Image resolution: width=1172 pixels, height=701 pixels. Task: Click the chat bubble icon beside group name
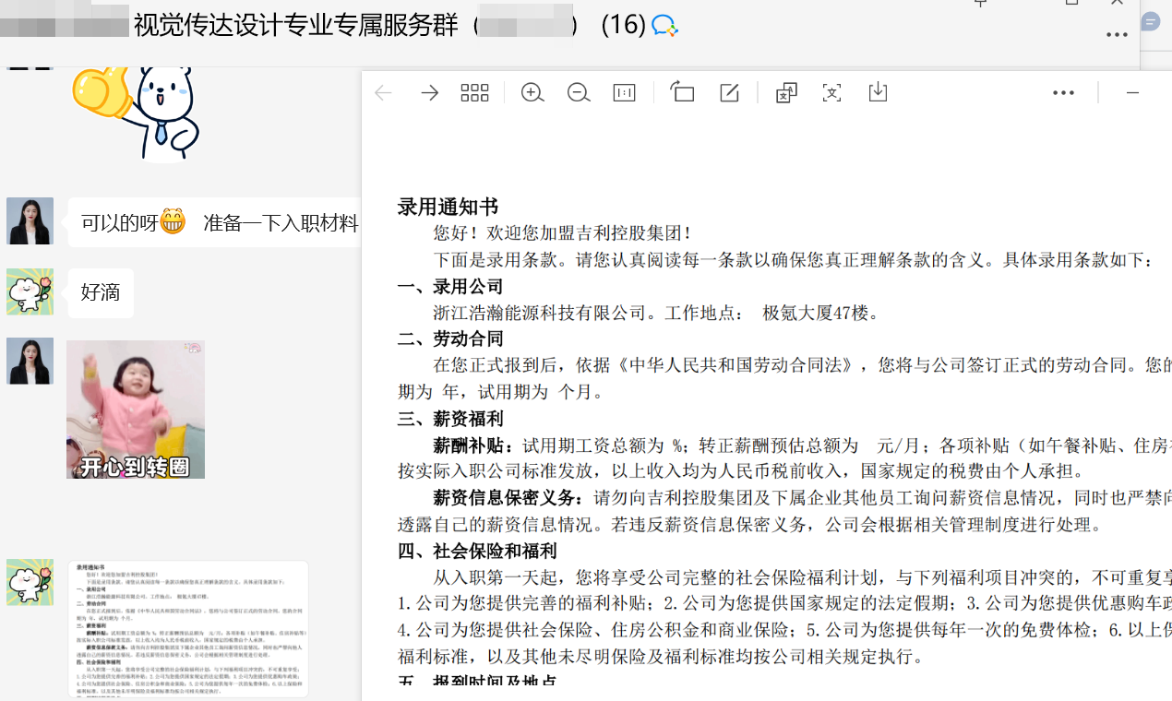664,26
